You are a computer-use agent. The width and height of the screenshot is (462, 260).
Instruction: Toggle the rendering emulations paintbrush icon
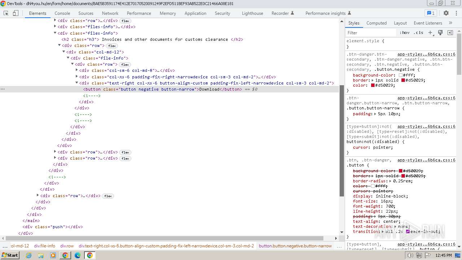(x=440, y=32)
